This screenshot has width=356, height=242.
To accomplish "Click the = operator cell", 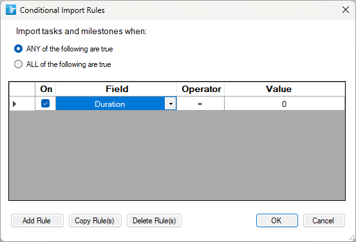I will click(x=200, y=104).
